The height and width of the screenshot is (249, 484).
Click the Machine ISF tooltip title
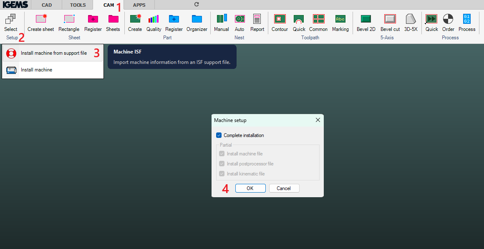point(128,52)
